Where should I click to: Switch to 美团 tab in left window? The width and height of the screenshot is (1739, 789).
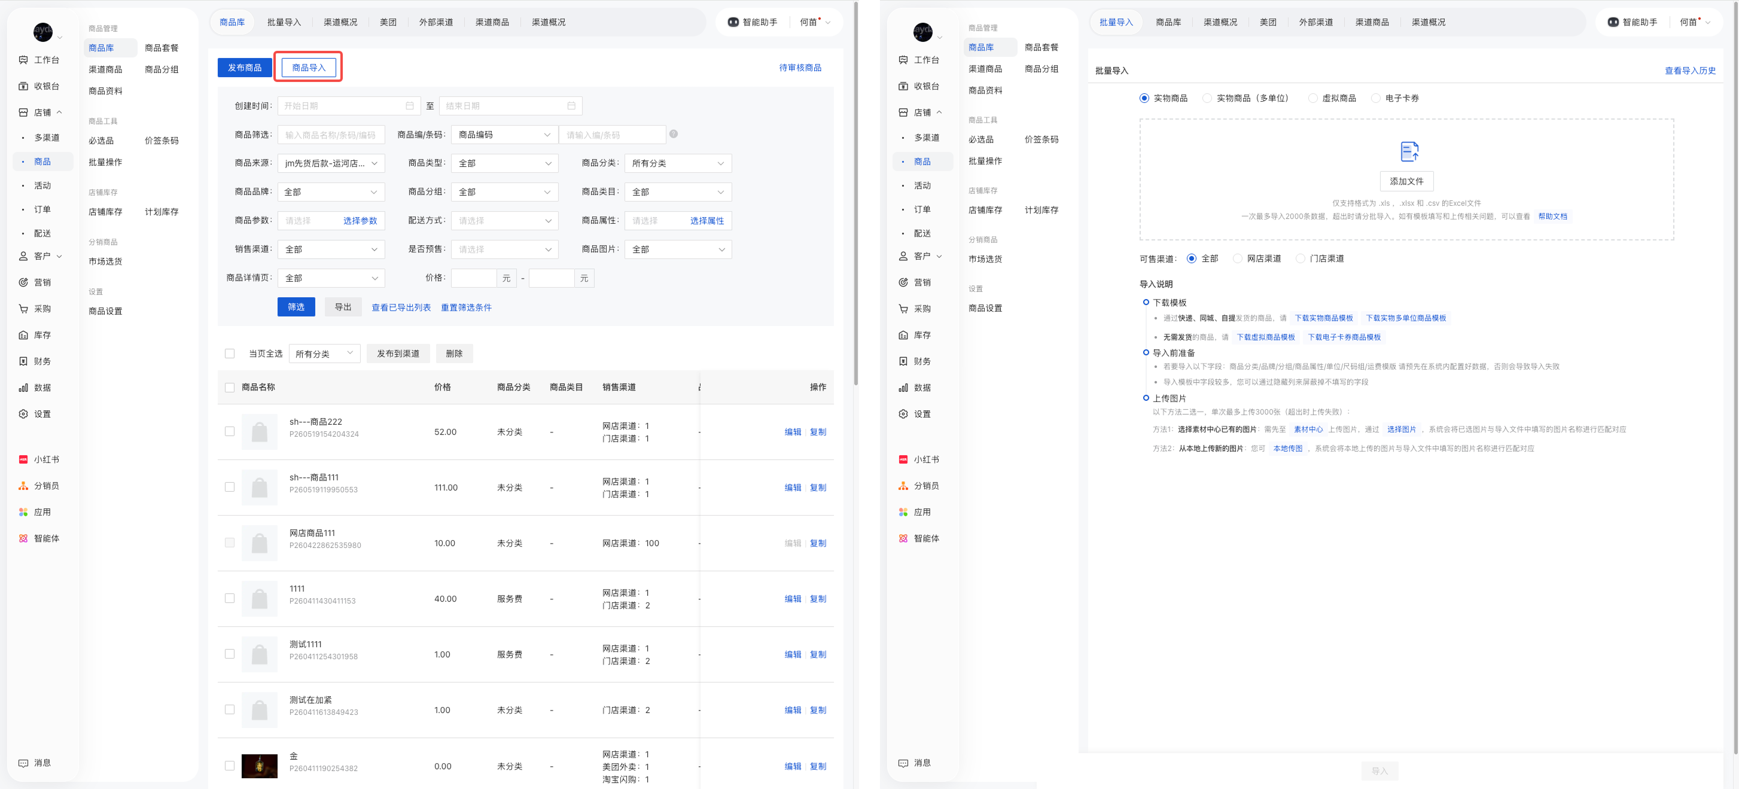click(388, 22)
